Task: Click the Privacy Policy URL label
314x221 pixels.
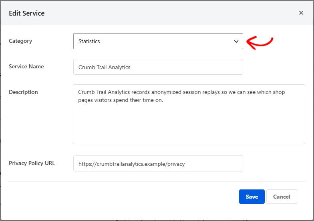Action: pyautogui.click(x=32, y=163)
